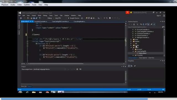Click the Sign in link

[158, 16]
